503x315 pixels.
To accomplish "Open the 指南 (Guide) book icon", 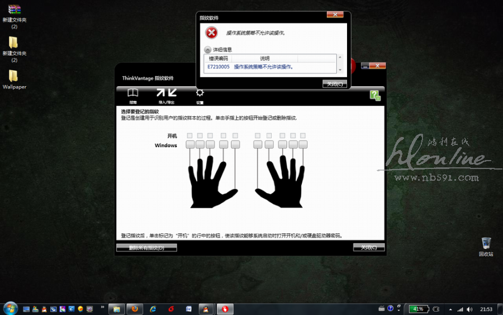I will pyautogui.click(x=132, y=93).
